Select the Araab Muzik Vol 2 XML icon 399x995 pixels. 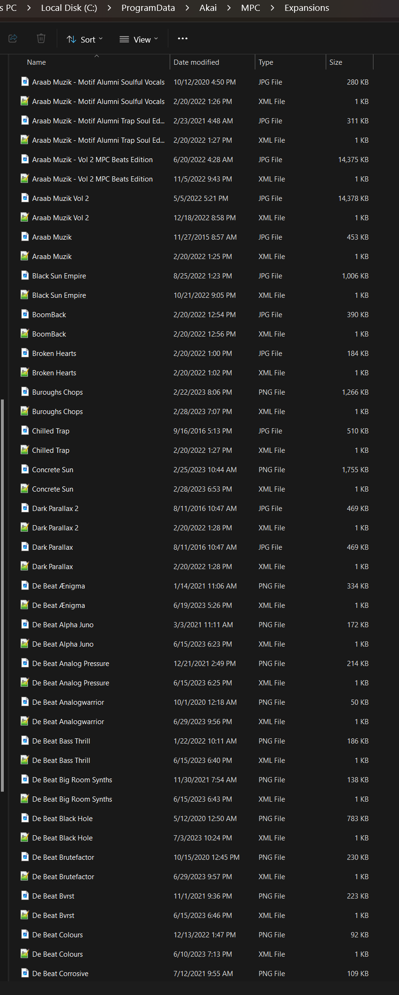pyautogui.click(x=25, y=217)
